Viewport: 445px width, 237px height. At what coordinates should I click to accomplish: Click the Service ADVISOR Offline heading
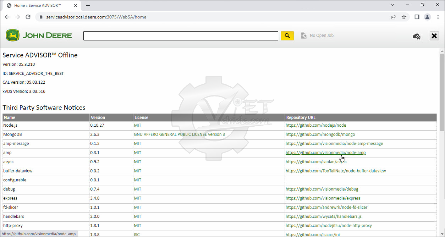pyautogui.click(x=40, y=55)
